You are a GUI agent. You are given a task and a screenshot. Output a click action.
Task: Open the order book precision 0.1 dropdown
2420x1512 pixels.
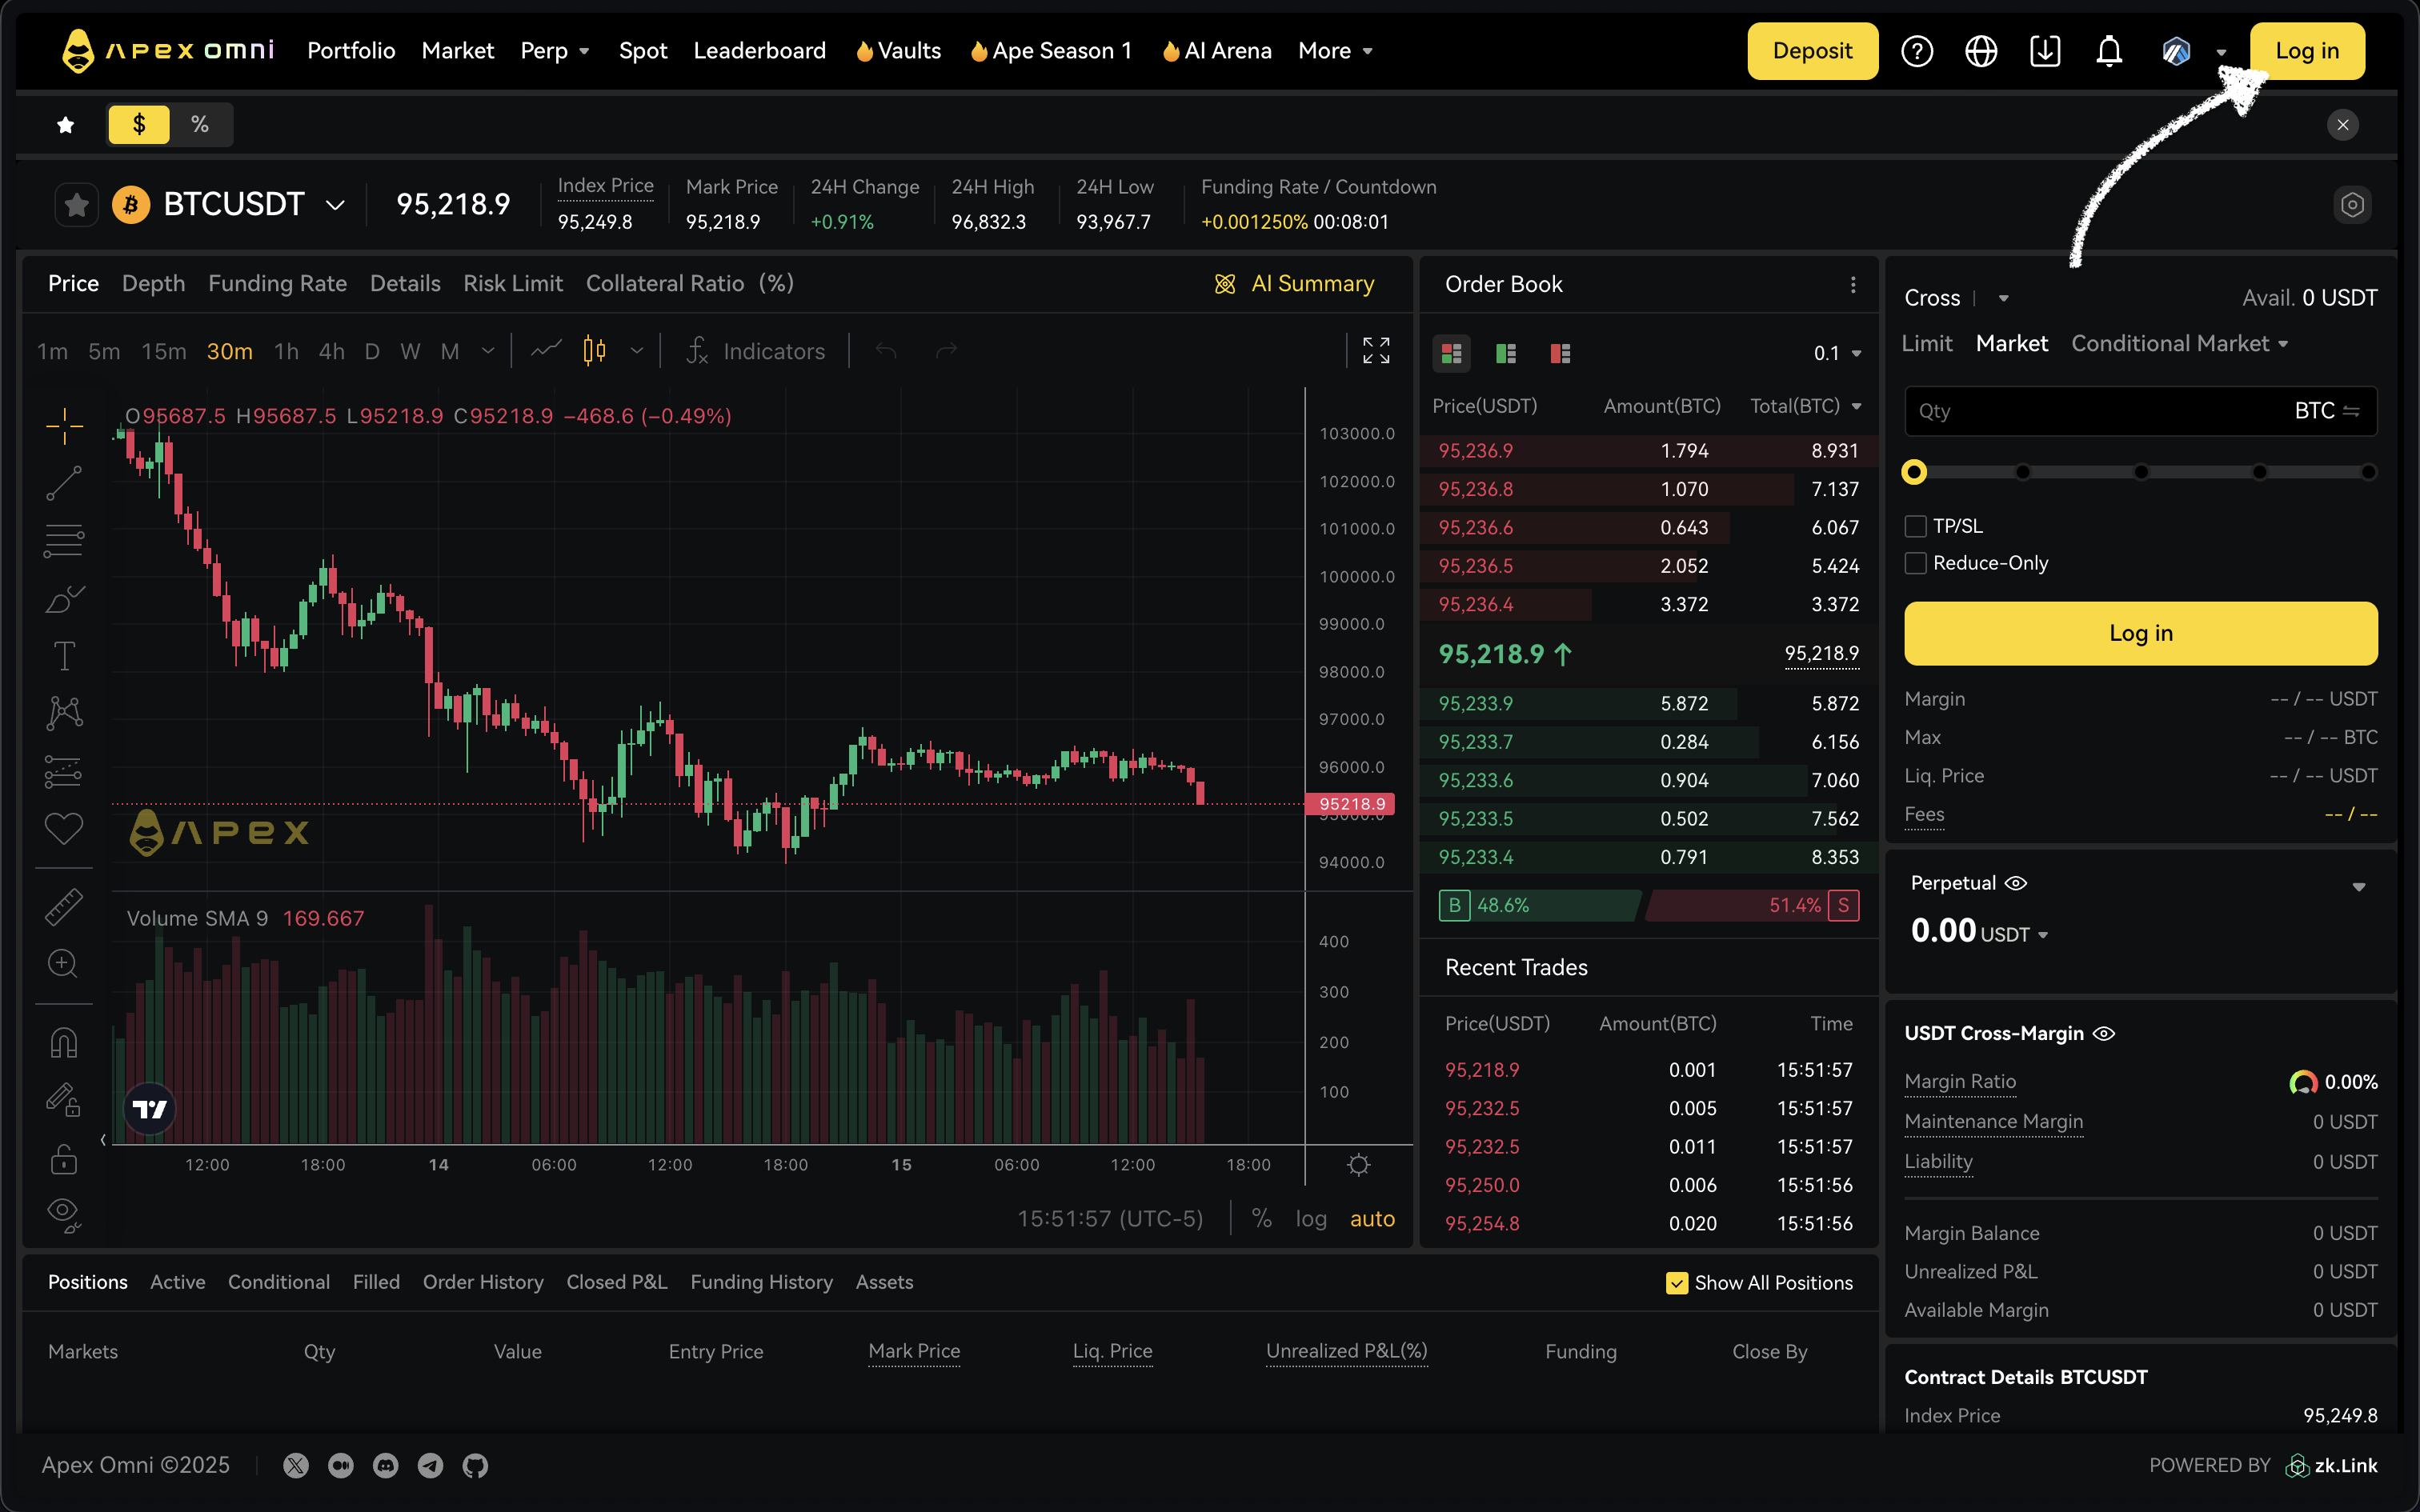1836,353
